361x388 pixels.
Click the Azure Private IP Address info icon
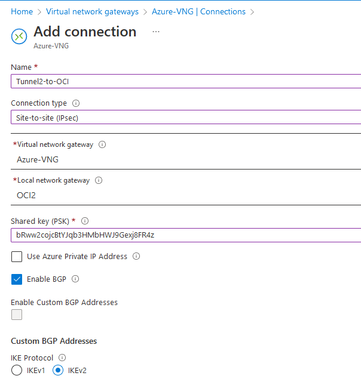(x=136, y=257)
